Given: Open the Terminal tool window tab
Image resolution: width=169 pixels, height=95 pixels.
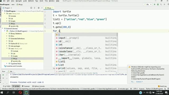Looking at the screenshot, I should tap(26, 86).
